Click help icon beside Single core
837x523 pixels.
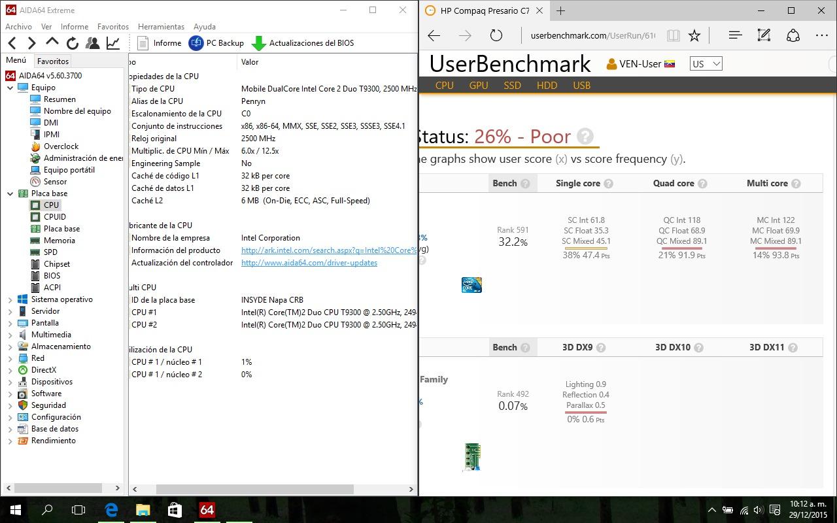[x=609, y=184]
